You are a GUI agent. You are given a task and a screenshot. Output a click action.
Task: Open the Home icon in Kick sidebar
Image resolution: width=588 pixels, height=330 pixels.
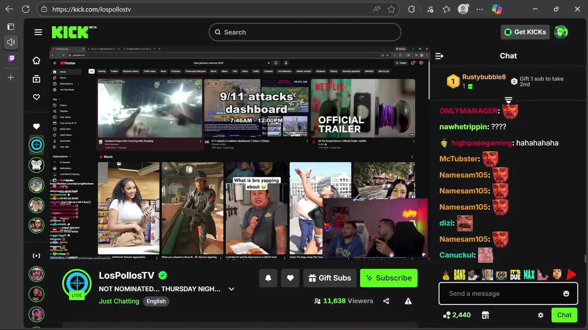36,60
